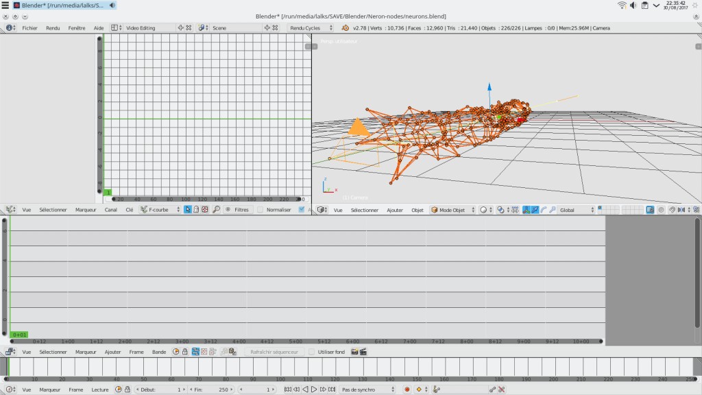Image resolution: width=702 pixels, height=395 pixels.
Task: Click the Rafraîchir séquenceur button
Action: (274, 352)
